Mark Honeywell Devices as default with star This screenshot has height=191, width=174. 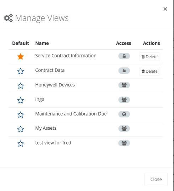tap(21, 86)
